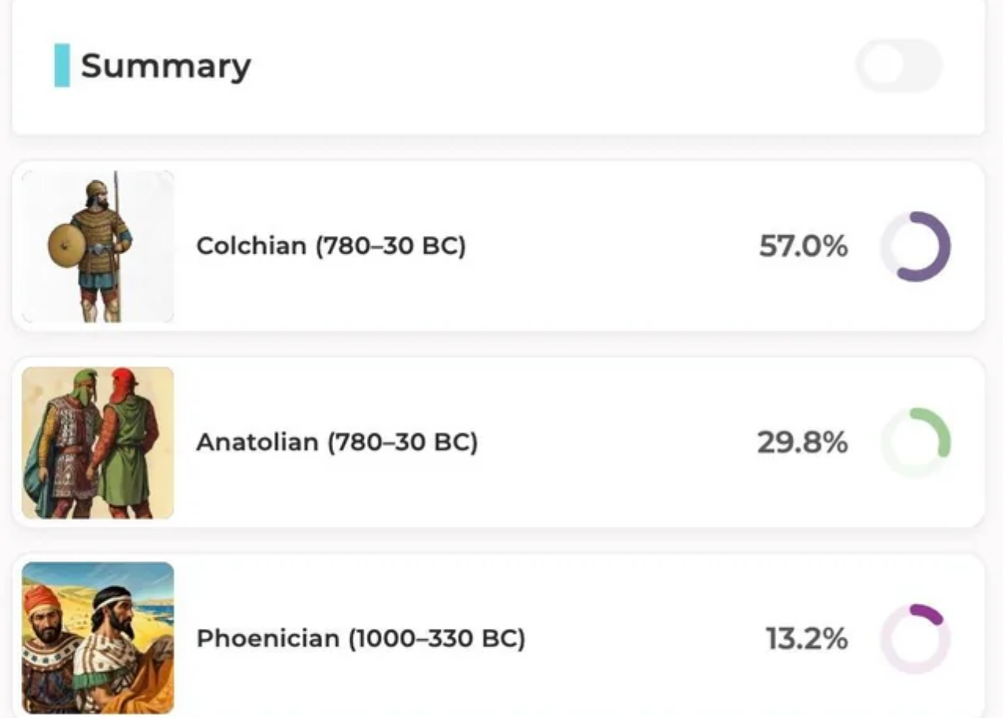This screenshot has height=718, width=1003.
Task: Open the Anatolian result card
Action: pos(498,442)
